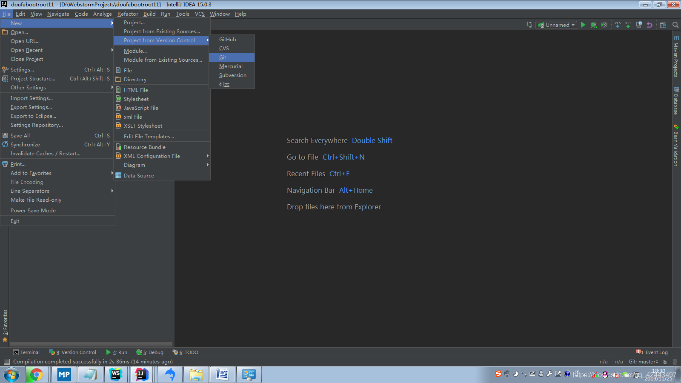Click VCS Update Project down-arrow icon
Screen dimensions: 681x383
click(x=618, y=25)
